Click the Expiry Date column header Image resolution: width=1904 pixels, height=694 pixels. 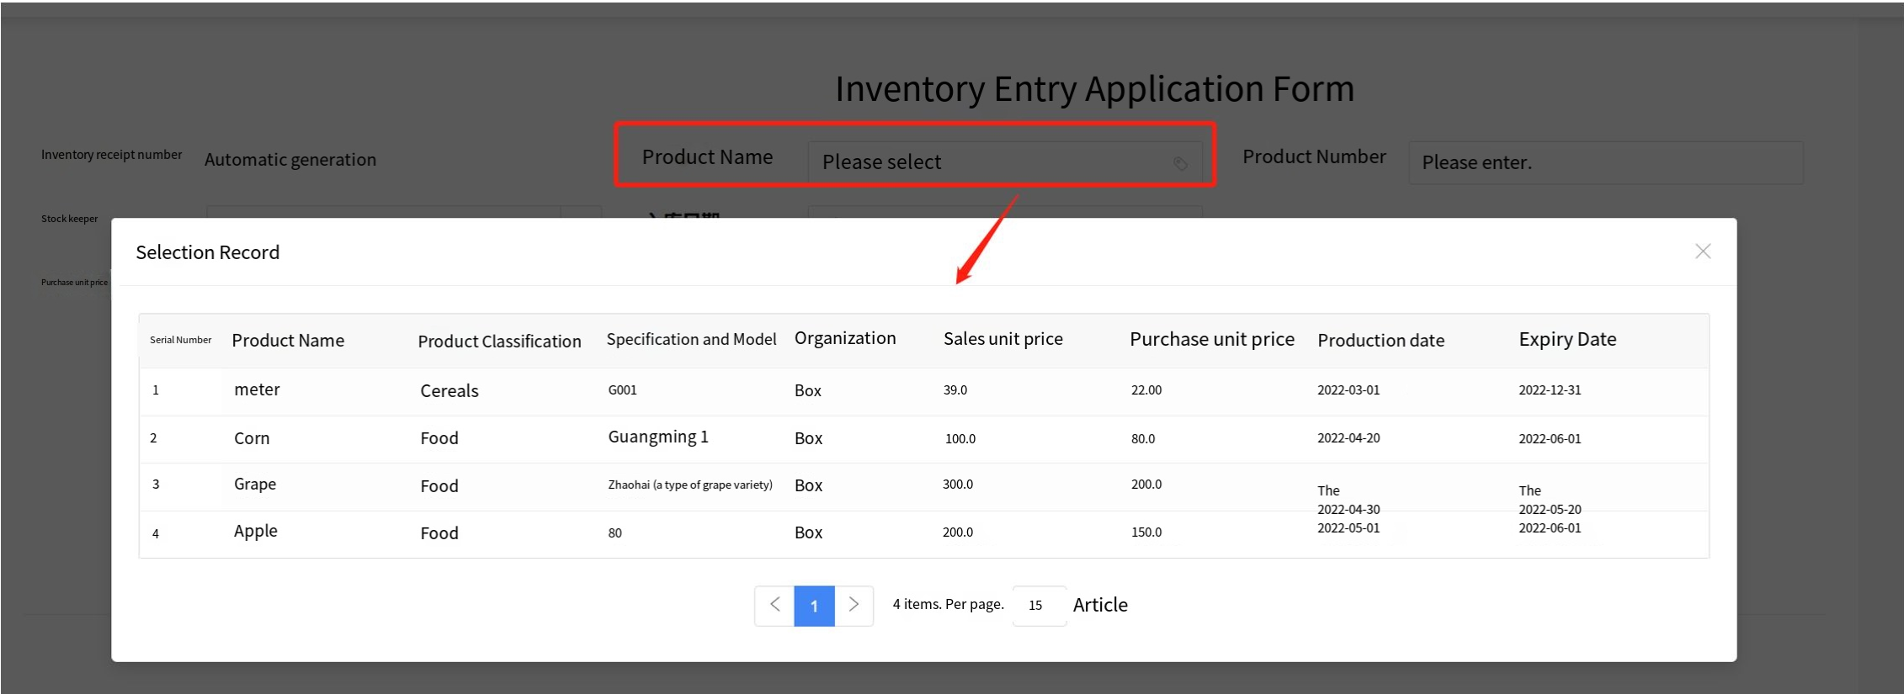(x=1566, y=340)
